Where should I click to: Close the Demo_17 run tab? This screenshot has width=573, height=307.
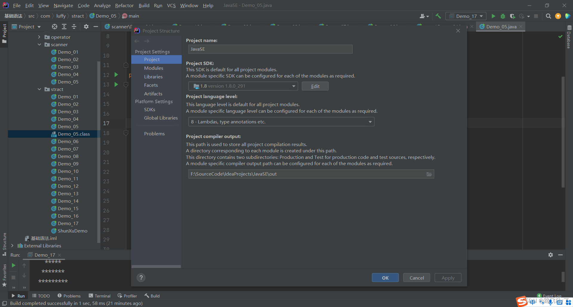click(x=59, y=255)
